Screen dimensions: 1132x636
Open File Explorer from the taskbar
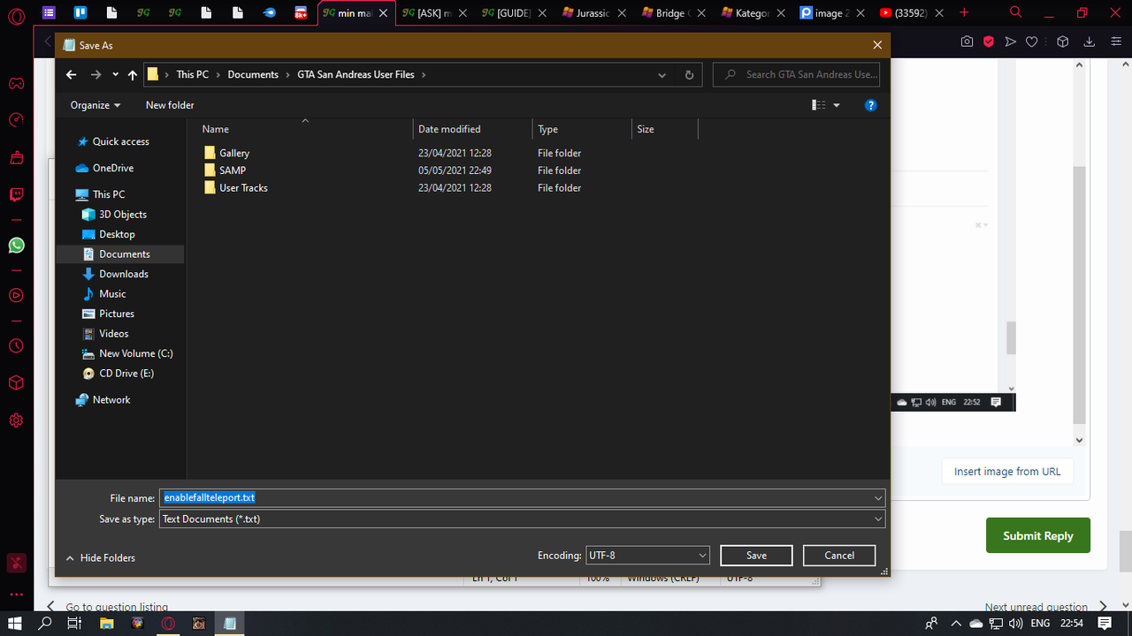click(106, 624)
